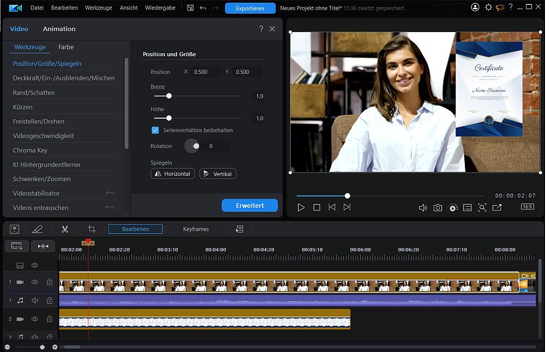This screenshot has width=545, height=352.
Task: Open the user account profile icon
Action: tap(475, 8)
